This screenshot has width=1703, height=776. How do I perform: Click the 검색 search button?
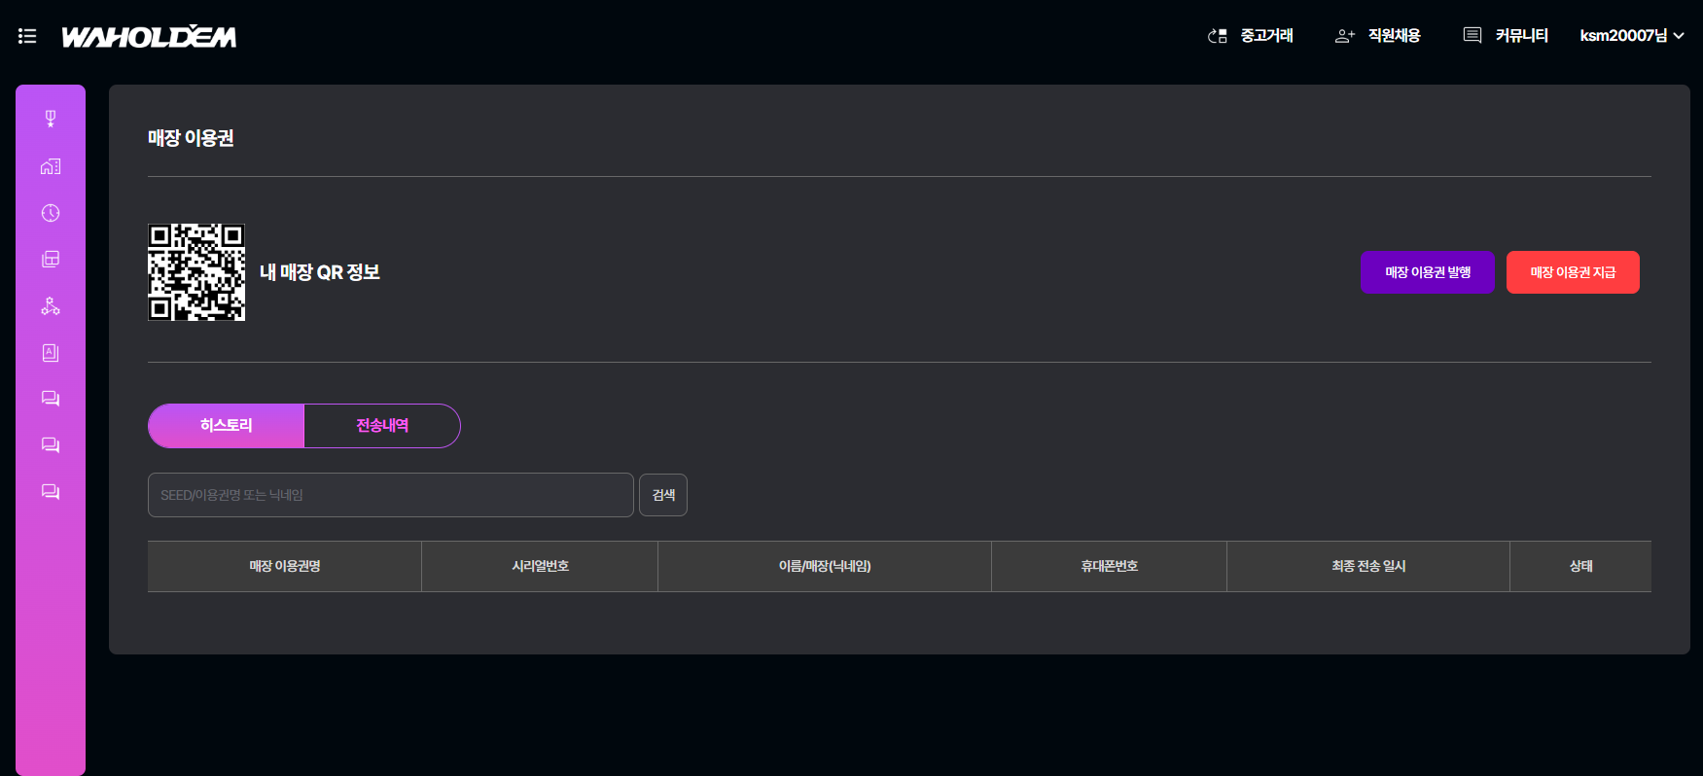(663, 495)
